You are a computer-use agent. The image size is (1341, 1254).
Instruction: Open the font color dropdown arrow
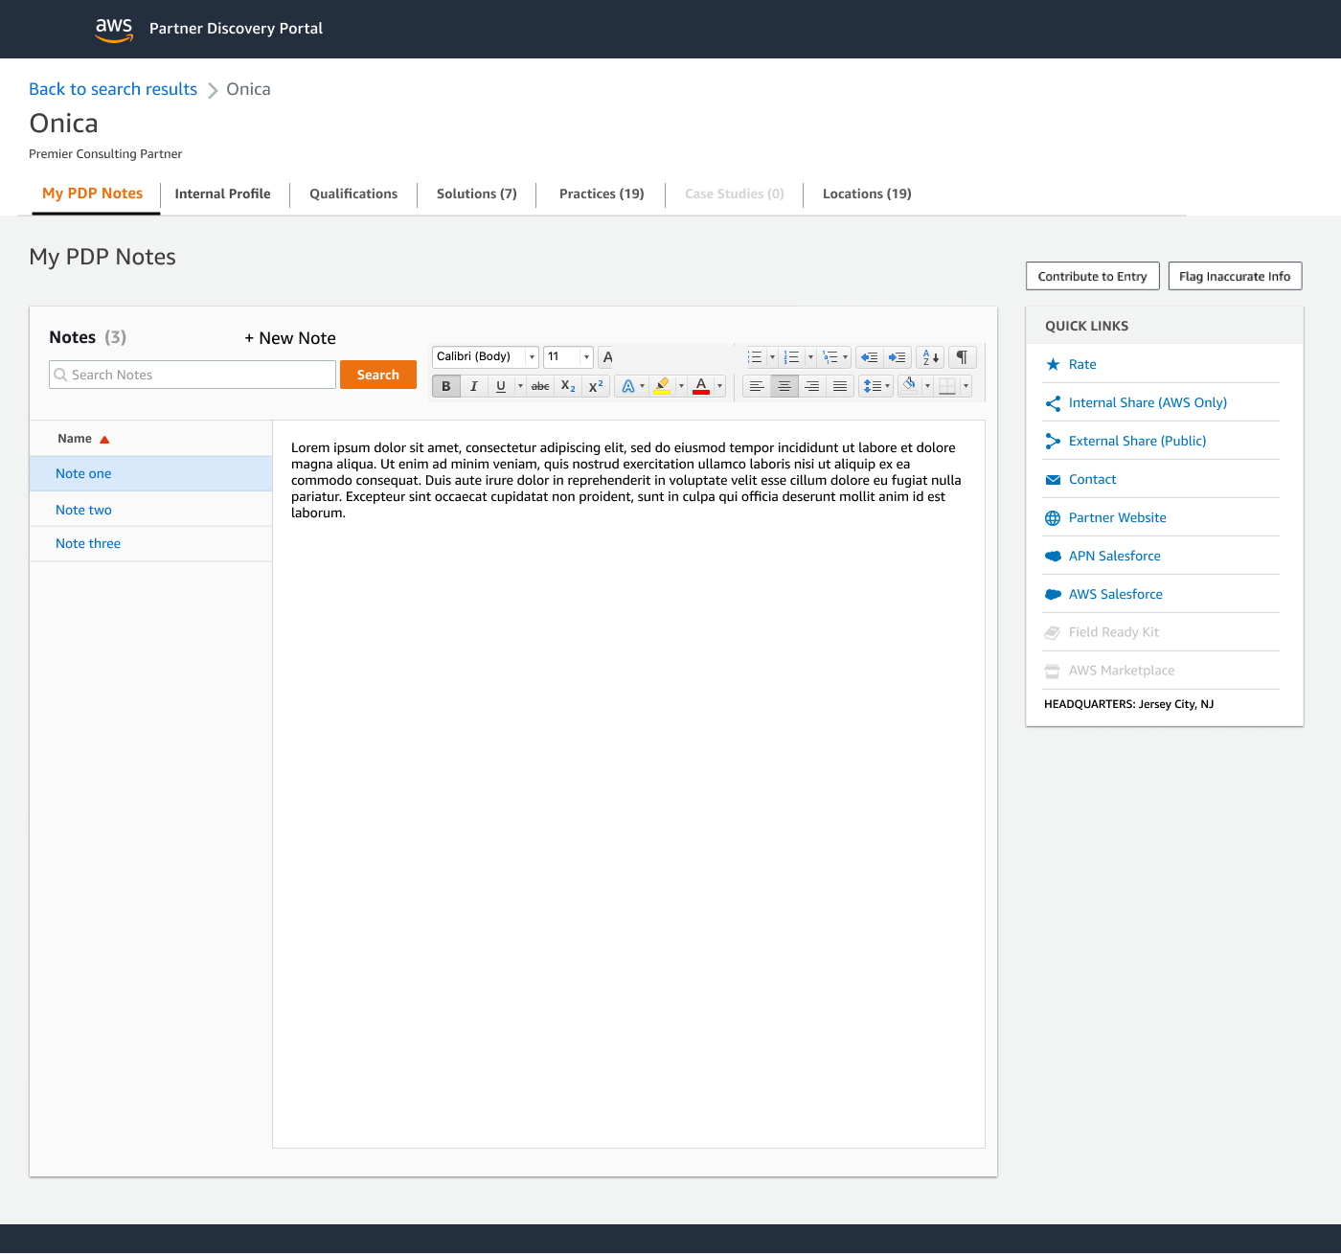pos(719,386)
